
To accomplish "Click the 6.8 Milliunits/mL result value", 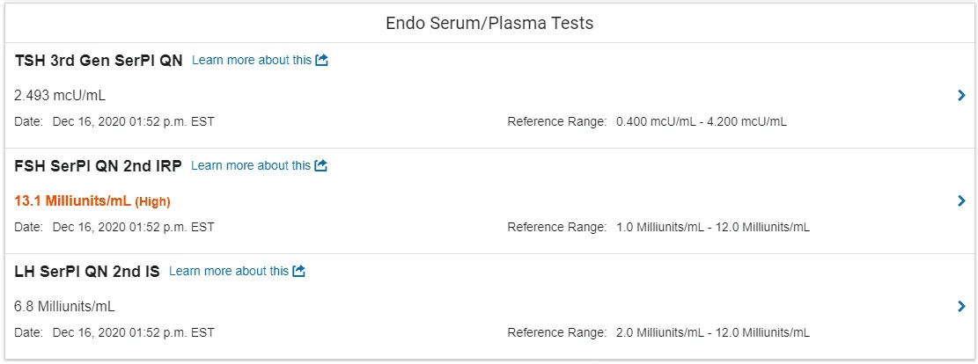I will click(64, 306).
